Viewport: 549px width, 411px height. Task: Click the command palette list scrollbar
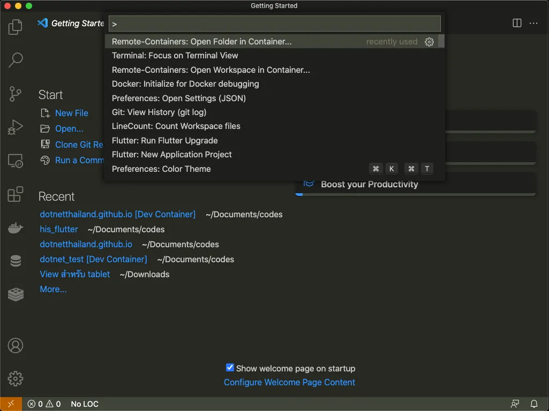[441, 41]
